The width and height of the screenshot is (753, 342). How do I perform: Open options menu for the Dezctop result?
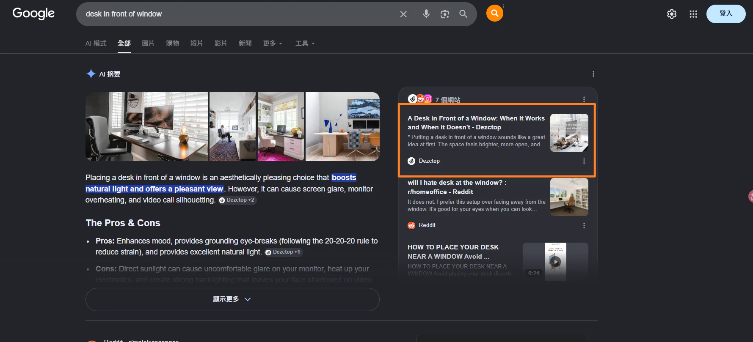pos(584,161)
